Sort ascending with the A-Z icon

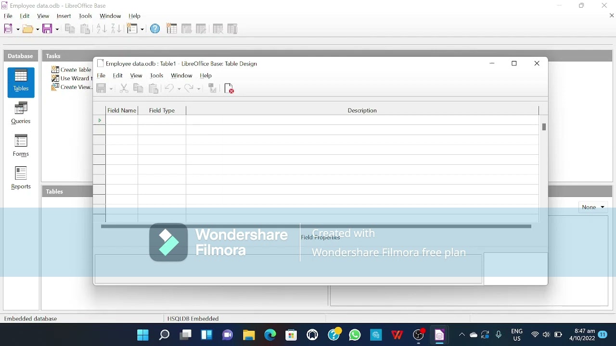102,29
